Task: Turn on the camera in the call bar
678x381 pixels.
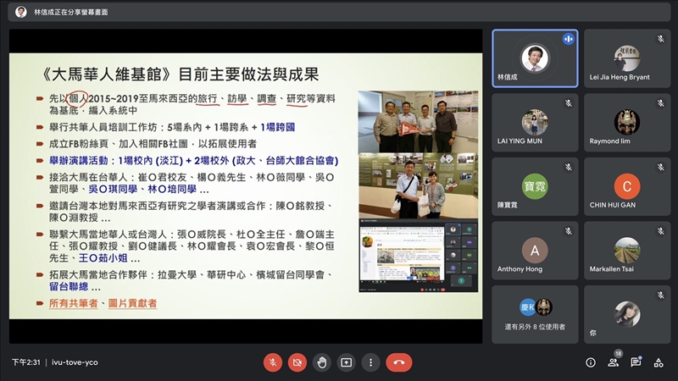Action: (297, 362)
